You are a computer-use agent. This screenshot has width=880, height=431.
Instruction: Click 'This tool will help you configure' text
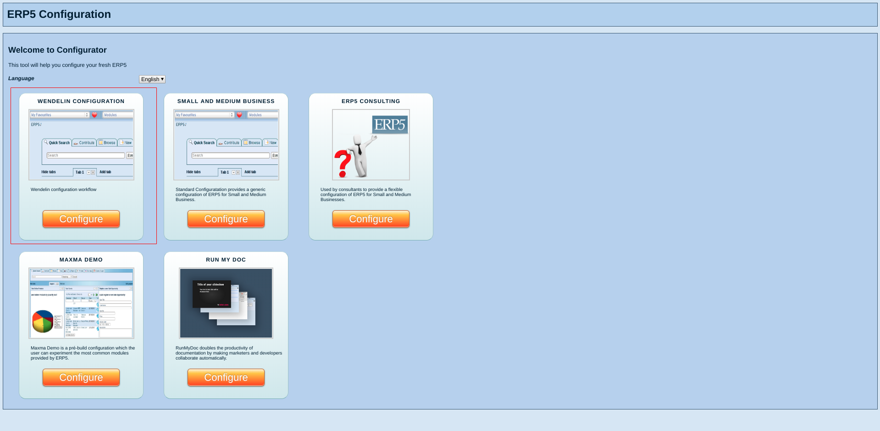(x=67, y=65)
